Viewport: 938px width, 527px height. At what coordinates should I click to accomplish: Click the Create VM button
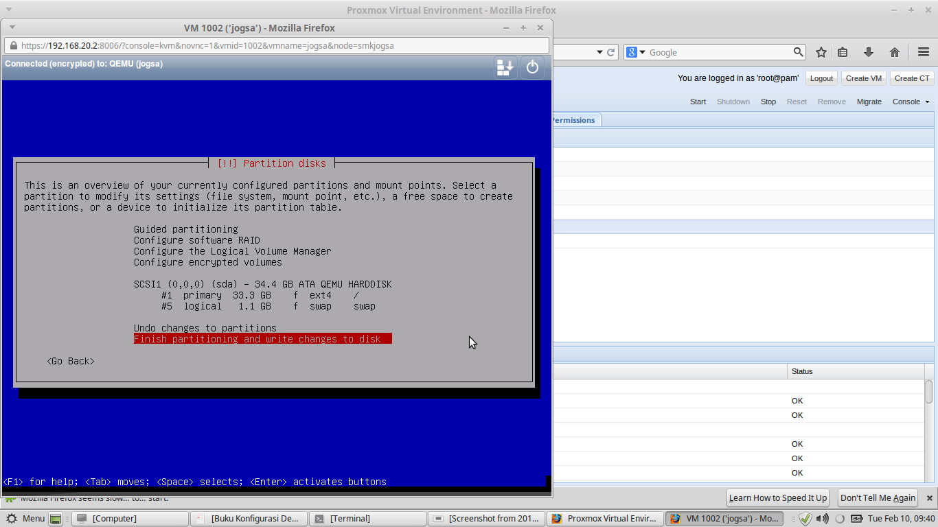coord(864,78)
